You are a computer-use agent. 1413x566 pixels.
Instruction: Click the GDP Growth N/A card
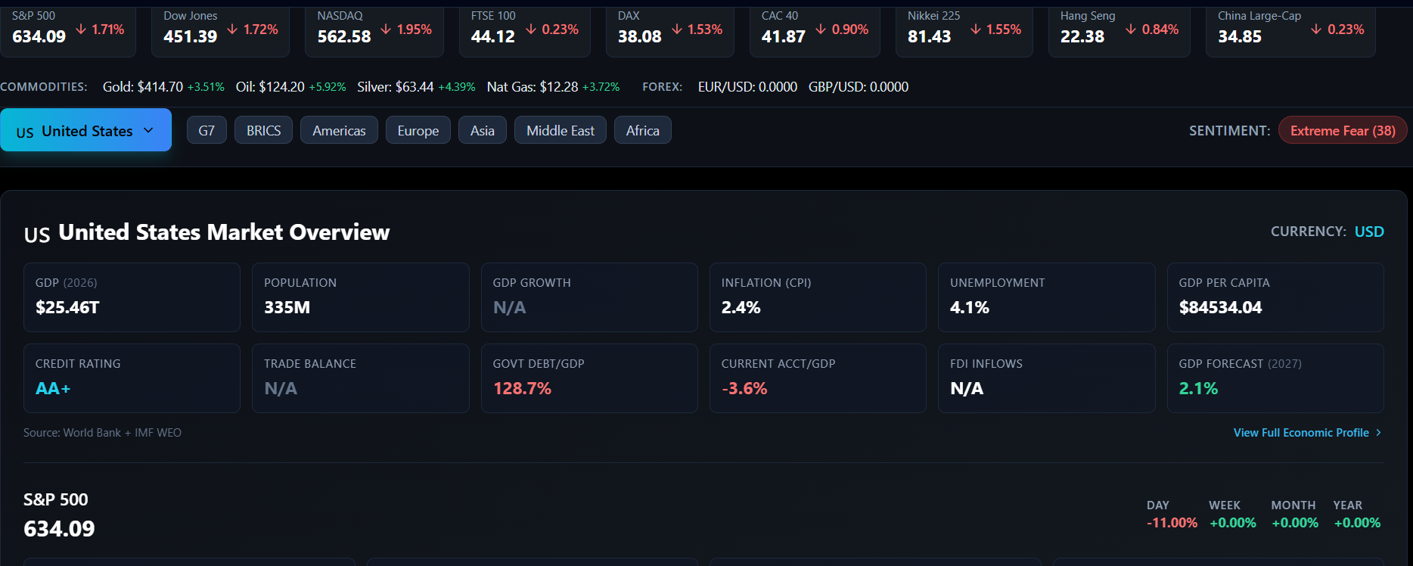click(589, 297)
